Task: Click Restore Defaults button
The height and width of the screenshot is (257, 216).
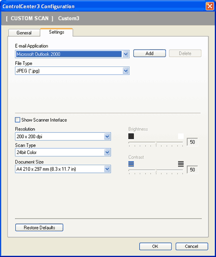Action: pyautogui.click(x=39, y=228)
